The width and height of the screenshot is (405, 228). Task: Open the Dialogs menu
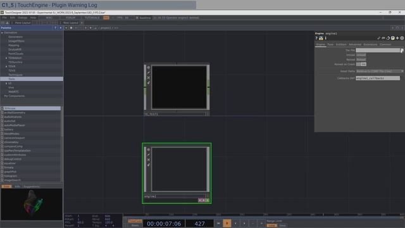coord(23,18)
